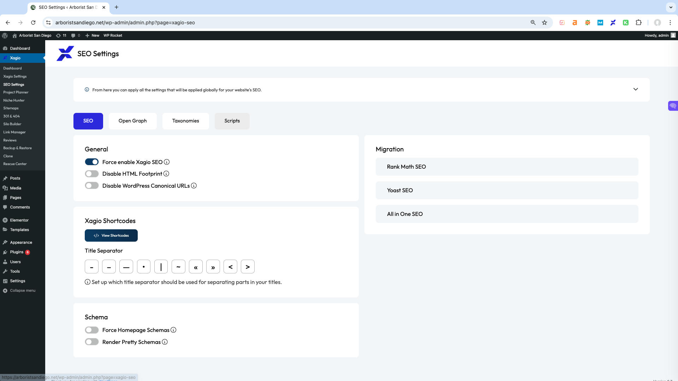The width and height of the screenshot is (678, 381).
Task: Go to Plugins page in sidebar
Action: pos(17,252)
